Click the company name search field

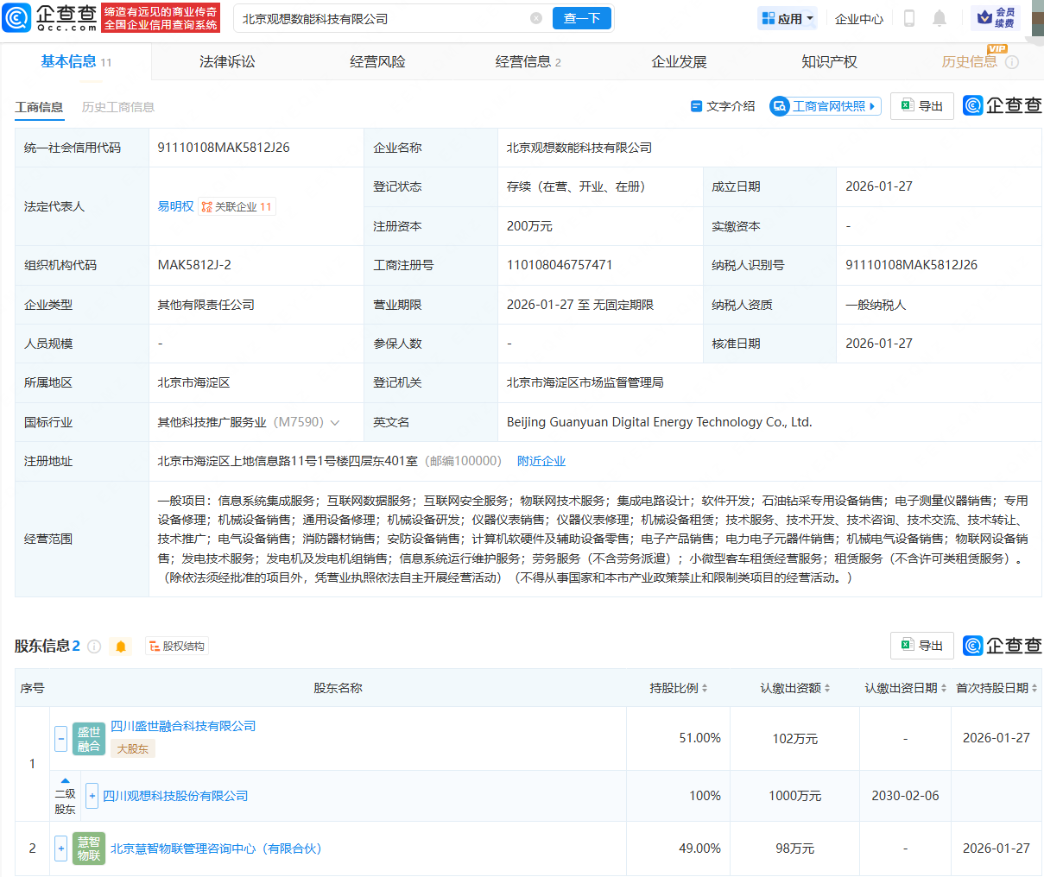380,18
